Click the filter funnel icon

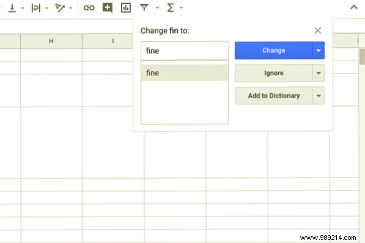pyautogui.click(x=144, y=8)
